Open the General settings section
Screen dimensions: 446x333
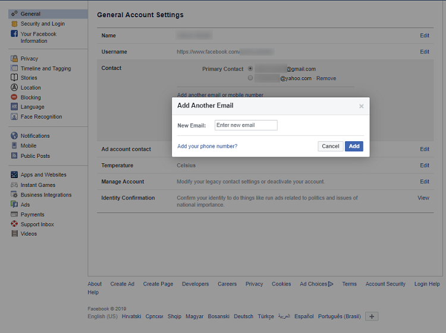click(48, 14)
